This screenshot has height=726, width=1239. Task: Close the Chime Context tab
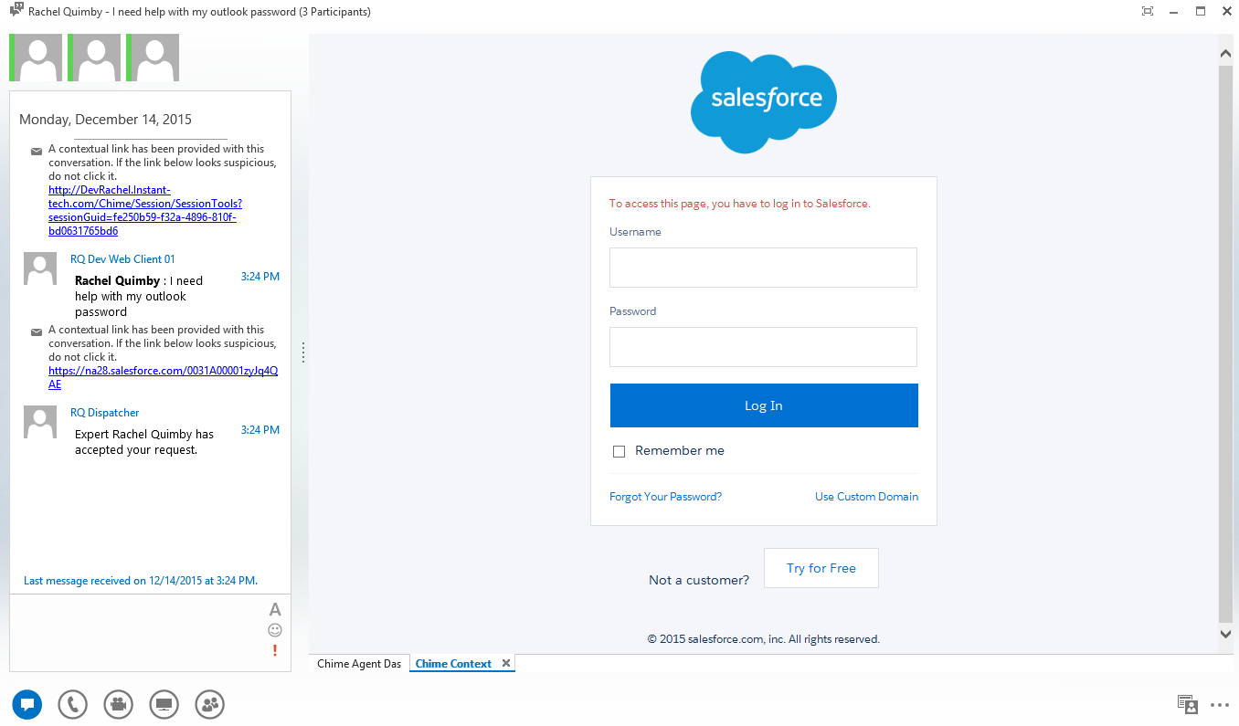click(x=505, y=663)
